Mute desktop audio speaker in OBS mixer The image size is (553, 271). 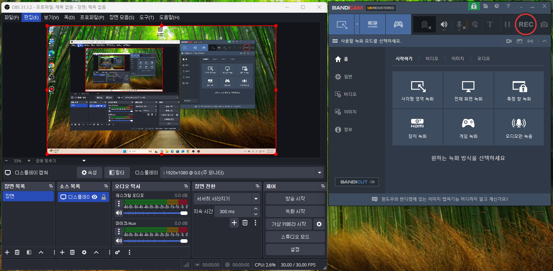(x=119, y=213)
